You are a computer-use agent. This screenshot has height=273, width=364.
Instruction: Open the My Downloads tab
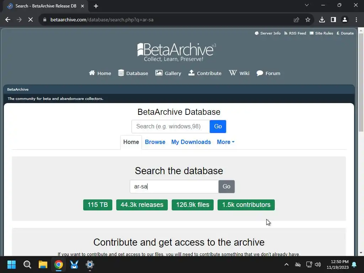click(x=191, y=142)
